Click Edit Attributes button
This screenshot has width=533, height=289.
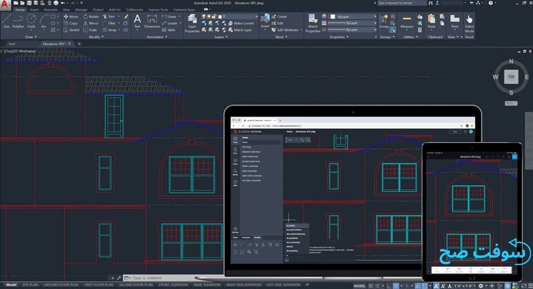[285, 30]
